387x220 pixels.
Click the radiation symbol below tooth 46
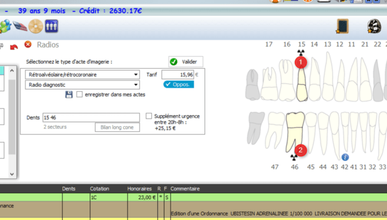[294, 157]
